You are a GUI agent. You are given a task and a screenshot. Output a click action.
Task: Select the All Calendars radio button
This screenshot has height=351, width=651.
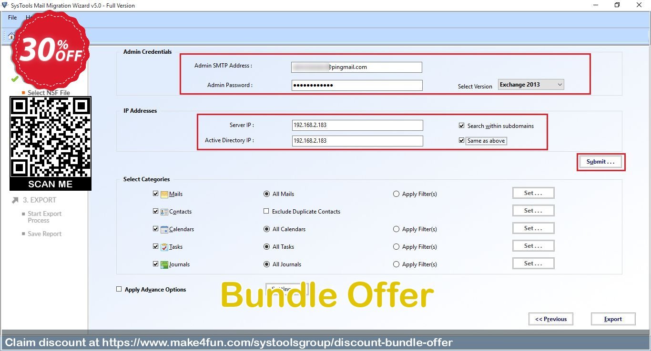[266, 229]
